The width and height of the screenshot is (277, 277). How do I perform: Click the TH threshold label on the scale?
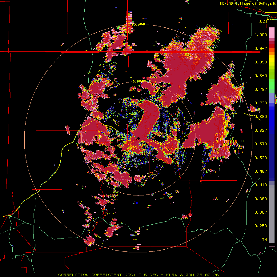click(264, 239)
